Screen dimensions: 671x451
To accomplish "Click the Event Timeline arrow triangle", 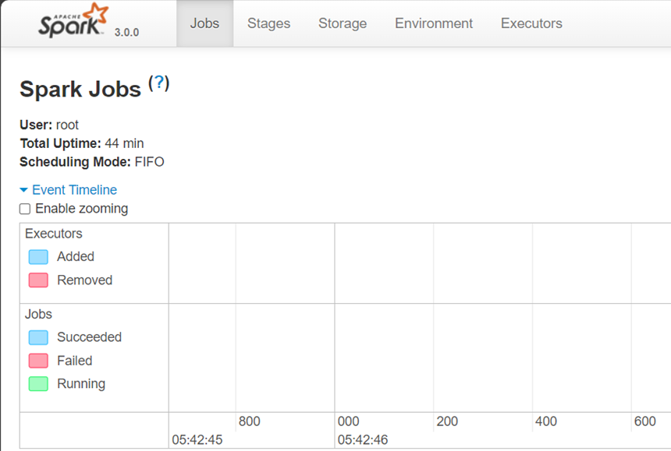I will pos(24,190).
